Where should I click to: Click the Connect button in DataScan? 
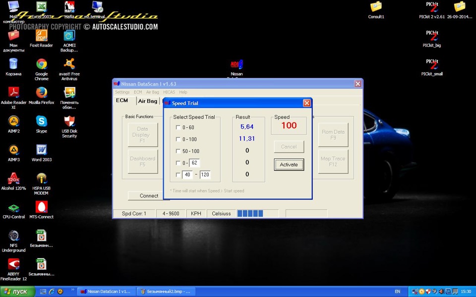click(149, 196)
